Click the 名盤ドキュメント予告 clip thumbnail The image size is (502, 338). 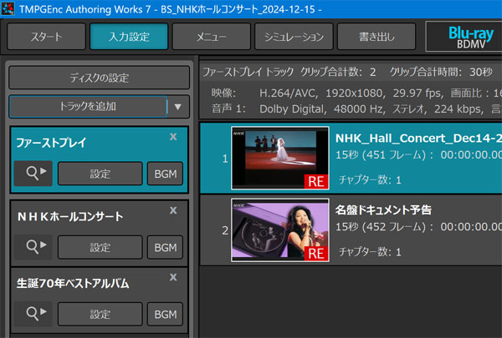(280, 230)
